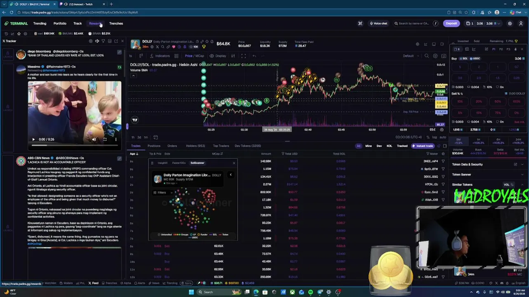Collapse the Volume SMA indicator legend
Viewport: 529px width, 297px height.
(x=133, y=76)
